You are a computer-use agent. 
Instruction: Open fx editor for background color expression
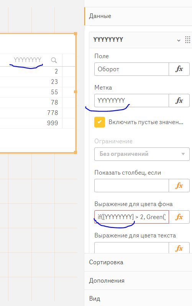pos(179,217)
